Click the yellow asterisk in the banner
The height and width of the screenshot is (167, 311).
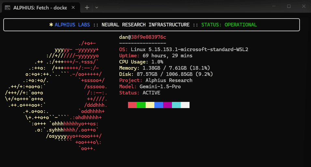(x=51, y=25)
